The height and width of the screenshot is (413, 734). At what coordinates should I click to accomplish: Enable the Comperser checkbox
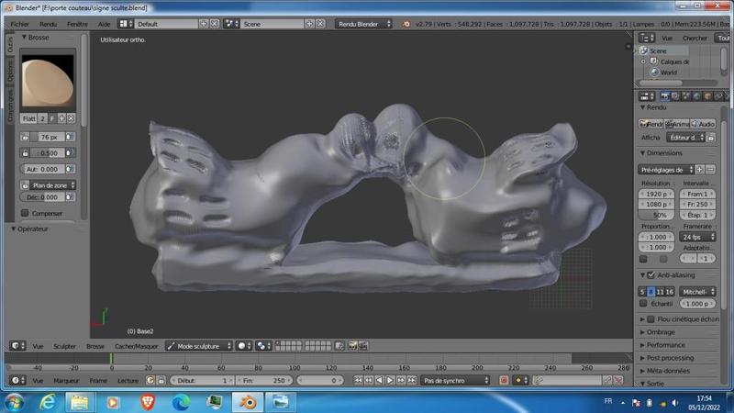25,213
